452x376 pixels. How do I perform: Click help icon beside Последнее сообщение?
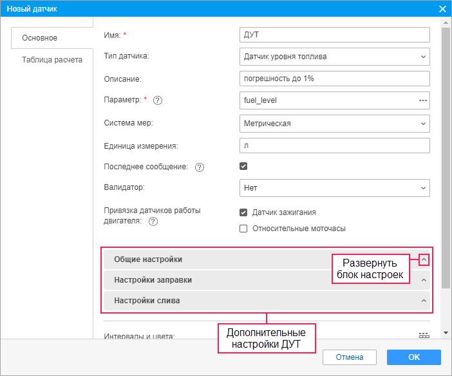point(199,167)
